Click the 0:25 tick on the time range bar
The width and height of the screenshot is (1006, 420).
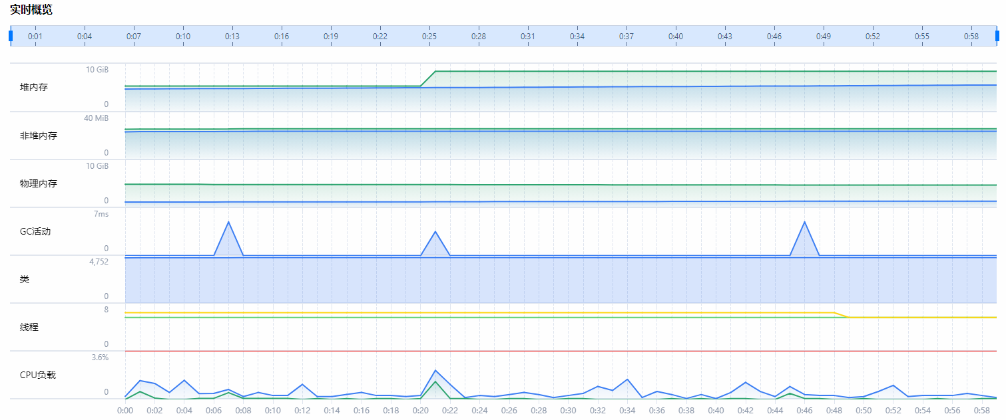point(429,36)
